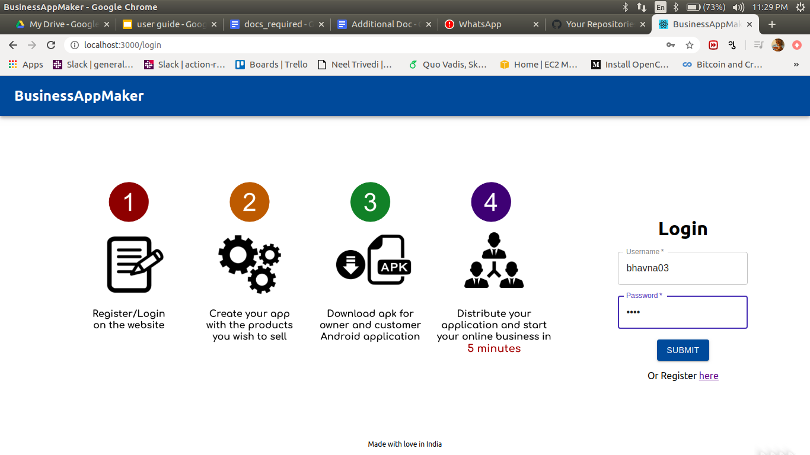The height and width of the screenshot is (455, 810).
Task: Close the BusinessAppMaker tab
Action: coord(750,24)
